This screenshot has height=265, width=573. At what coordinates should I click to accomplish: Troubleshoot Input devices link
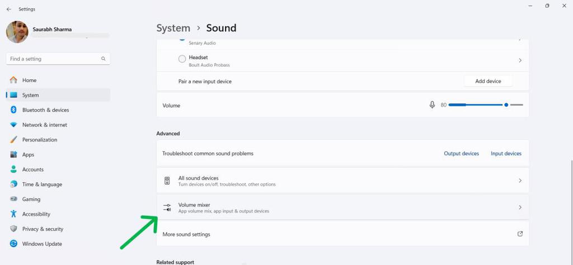point(506,153)
